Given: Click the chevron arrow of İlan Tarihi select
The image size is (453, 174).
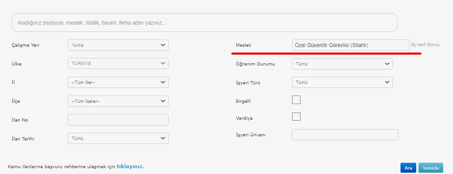Looking at the screenshot, I should [163, 139].
